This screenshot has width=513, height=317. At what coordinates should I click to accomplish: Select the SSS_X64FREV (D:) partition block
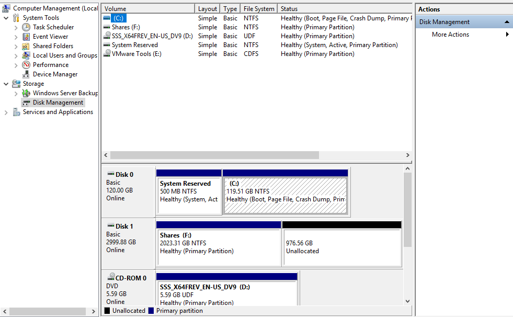(x=227, y=289)
